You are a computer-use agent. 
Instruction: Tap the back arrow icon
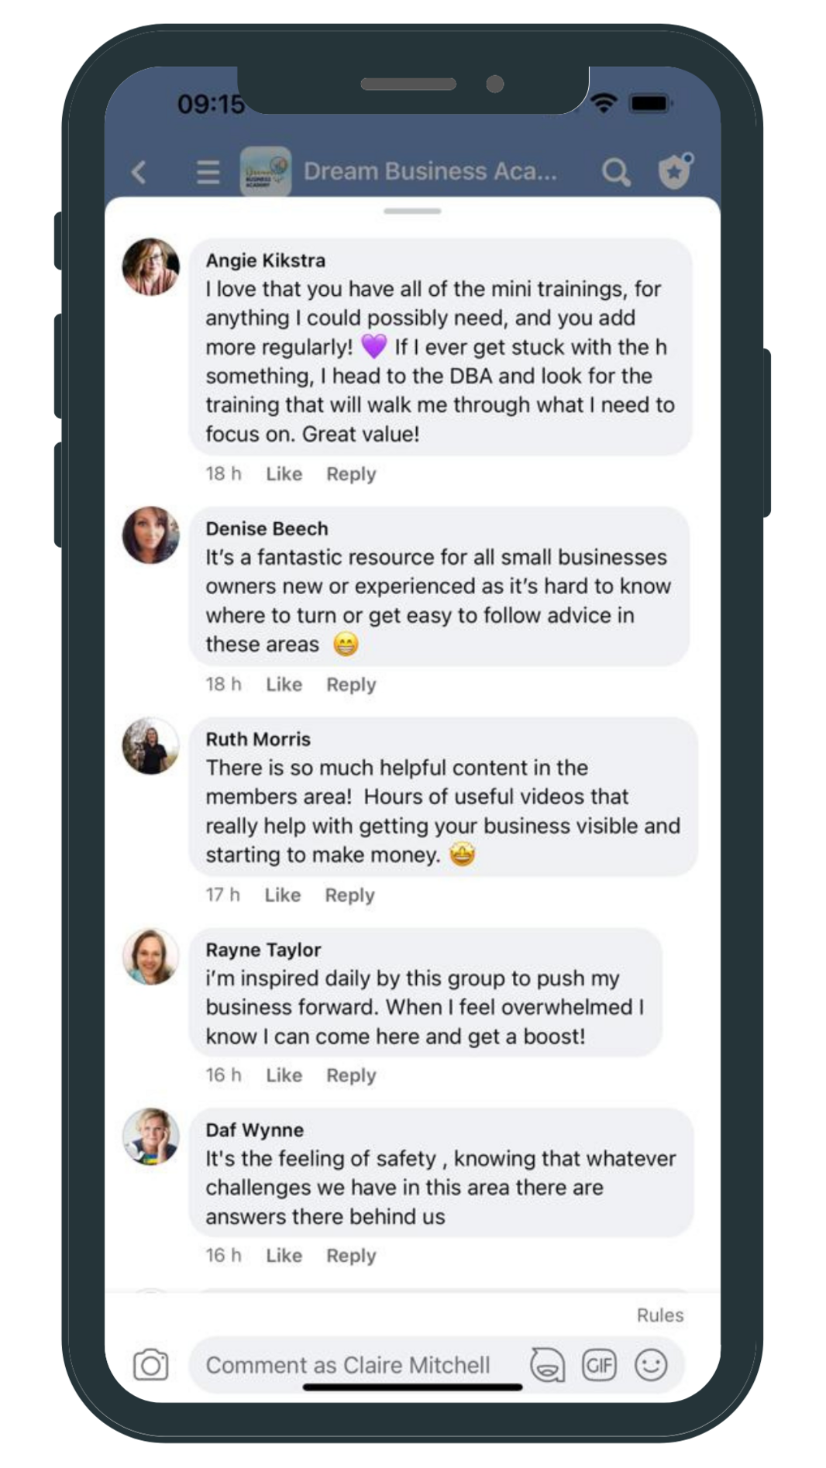(139, 171)
